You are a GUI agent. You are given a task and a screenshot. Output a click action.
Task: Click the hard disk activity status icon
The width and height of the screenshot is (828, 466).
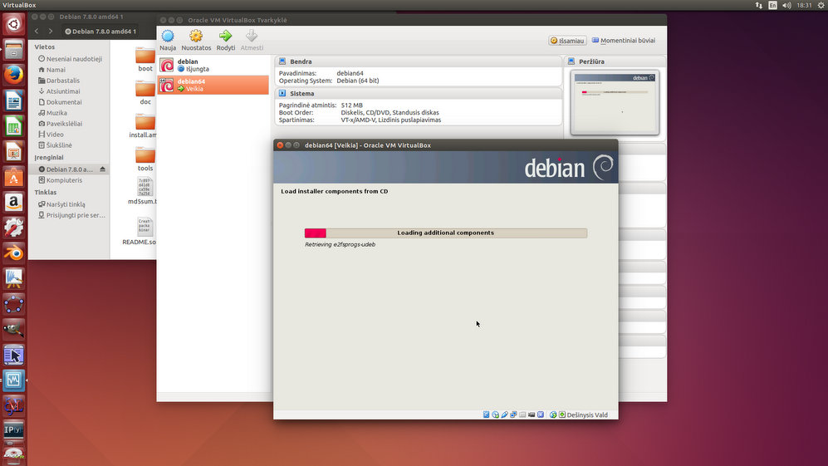click(487, 414)
